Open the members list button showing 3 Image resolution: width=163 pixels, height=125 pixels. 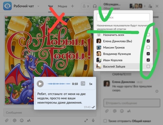click(85, 6)
